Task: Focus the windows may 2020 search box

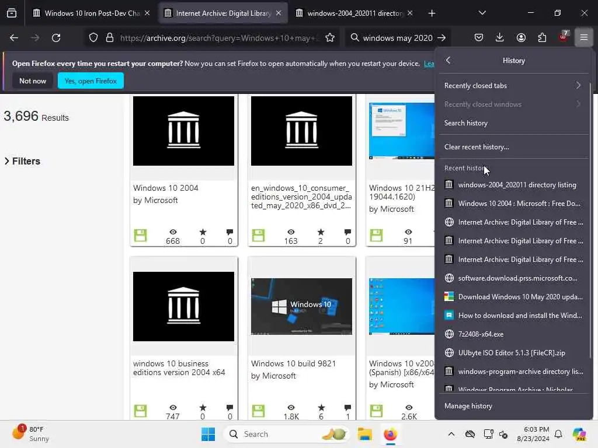Action: [397, 38]
